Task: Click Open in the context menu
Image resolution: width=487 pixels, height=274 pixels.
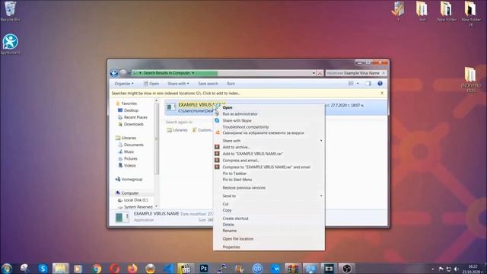Action: pyautogui.click(x=228, y=107)
